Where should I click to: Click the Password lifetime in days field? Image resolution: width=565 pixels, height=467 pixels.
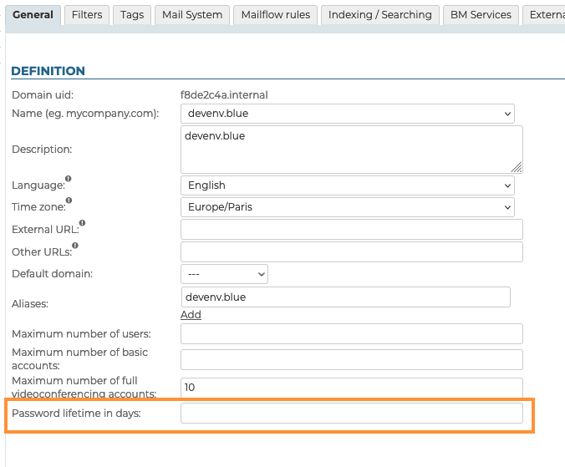coord(351,414)
